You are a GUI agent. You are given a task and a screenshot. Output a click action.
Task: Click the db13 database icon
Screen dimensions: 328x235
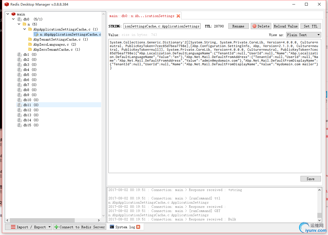[x=19, y=115]
